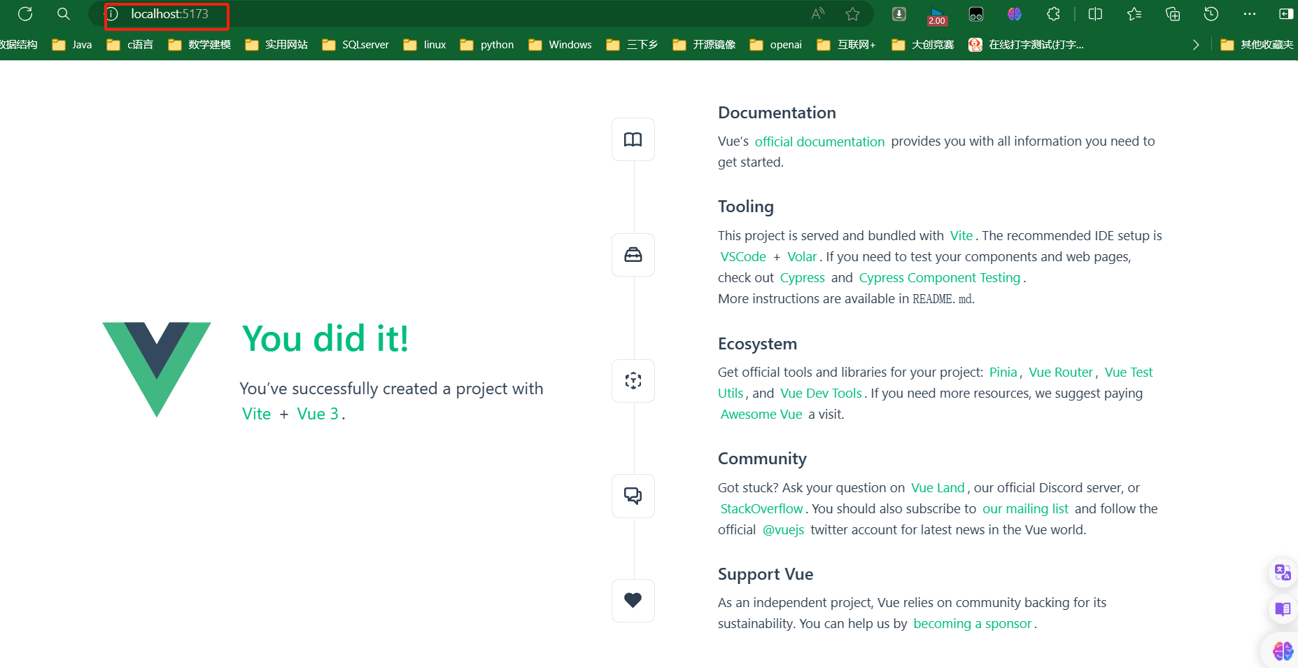Open the python bookmarks folder
The width and height of the screenshot is (1298, 668).
[x=487, y=45]
